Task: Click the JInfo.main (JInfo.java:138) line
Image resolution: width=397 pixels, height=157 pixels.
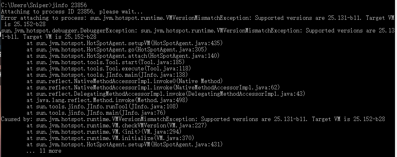Action: pyautogui.click(x=107, y=75)
